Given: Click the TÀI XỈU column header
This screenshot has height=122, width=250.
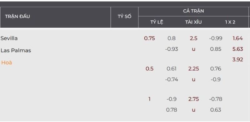Looking at the screenshot, I should coord(193,22).
